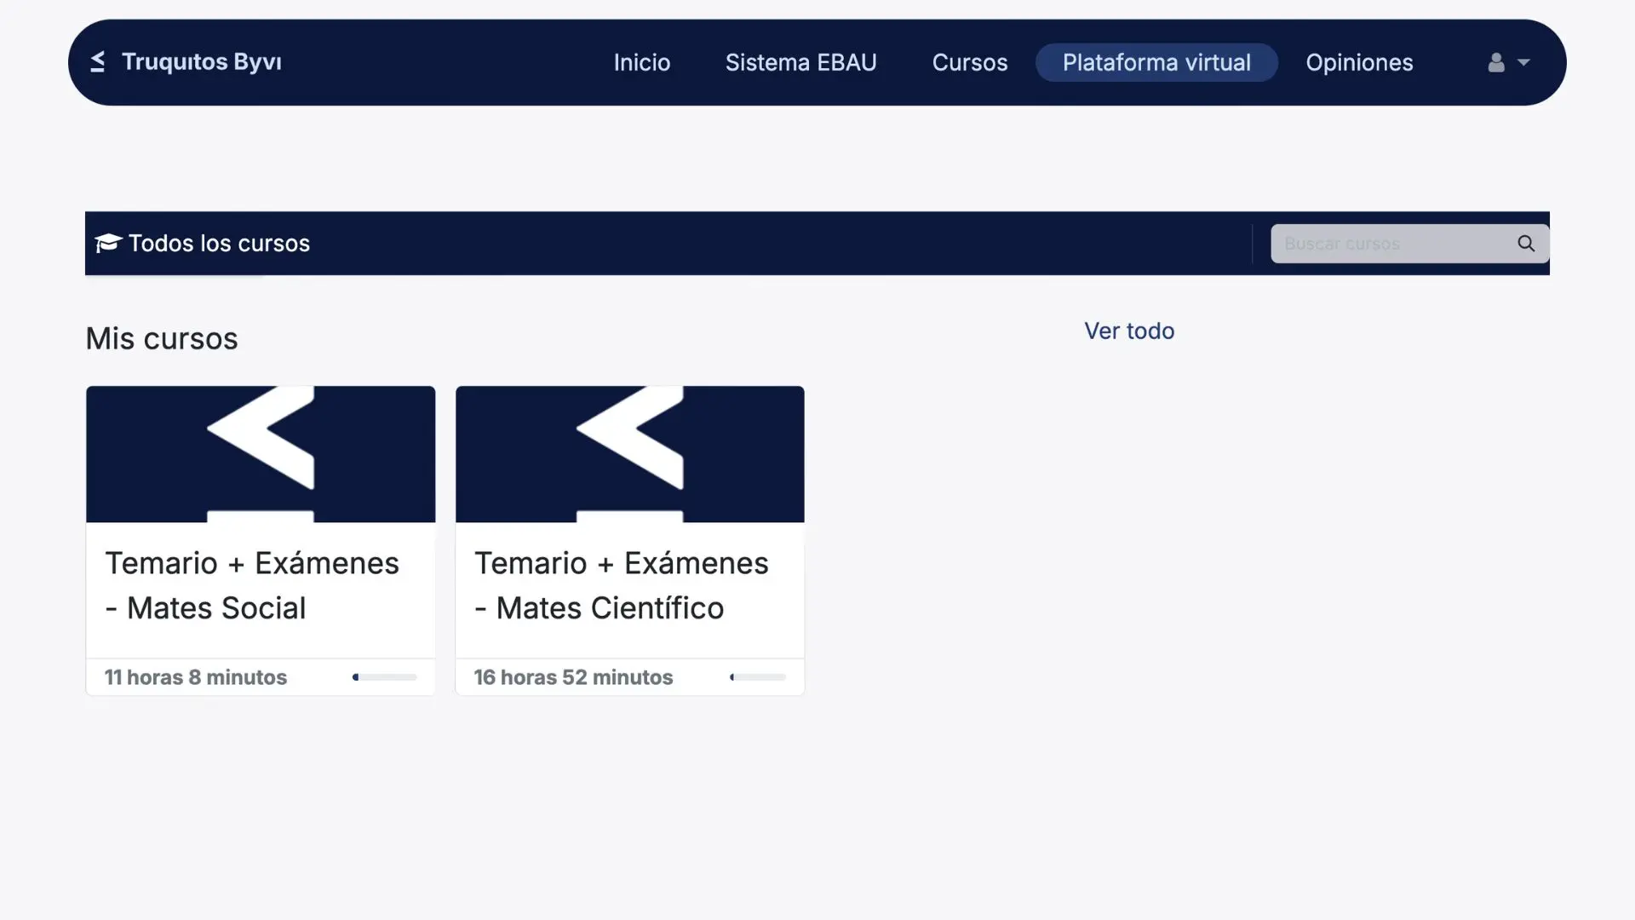Click the Ver todo link
The image size is (1635, 920).
[x=1128, y=331]
